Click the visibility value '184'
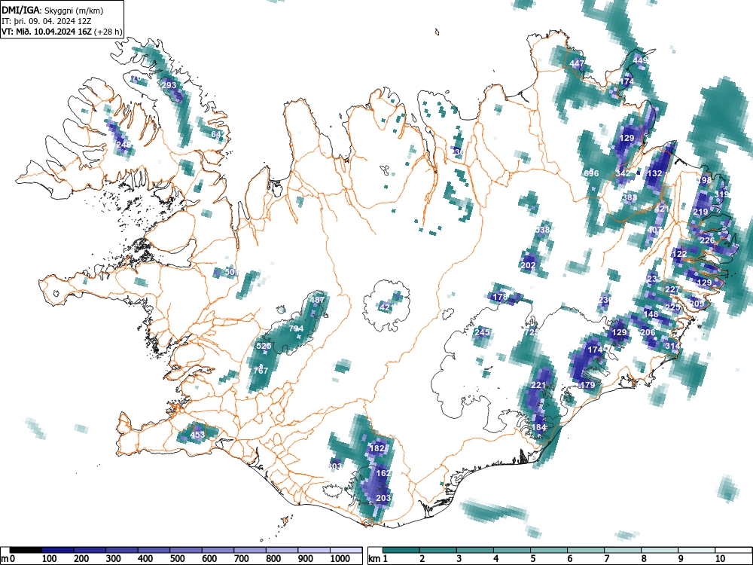The height and width of the screenshot is (565, 753). click(539, 427)
